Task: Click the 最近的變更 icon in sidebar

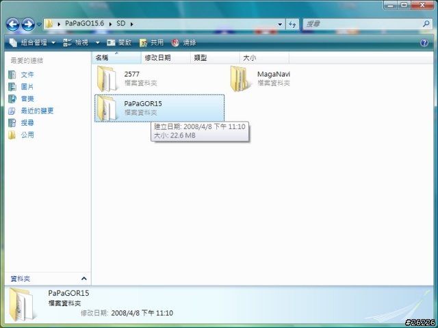Action: tap(12, 111)
